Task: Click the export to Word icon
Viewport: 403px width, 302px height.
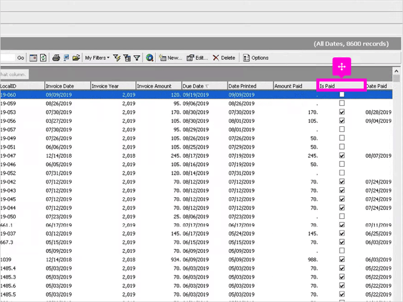Action: (66, 58)
